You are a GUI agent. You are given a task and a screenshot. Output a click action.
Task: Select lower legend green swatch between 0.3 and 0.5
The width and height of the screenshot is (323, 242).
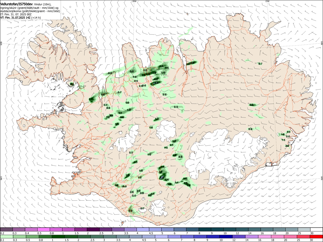(x=19, y=237)
